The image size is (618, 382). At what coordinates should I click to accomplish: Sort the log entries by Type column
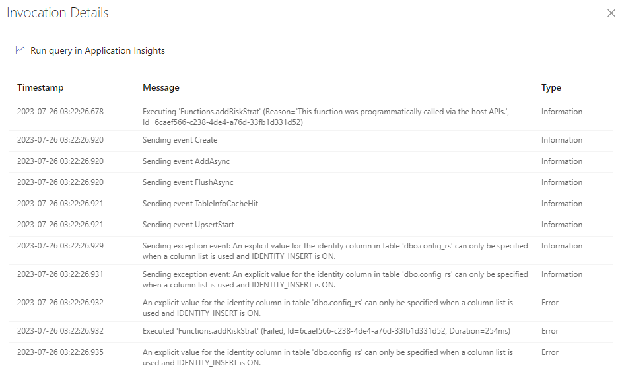tap(551, 87)
